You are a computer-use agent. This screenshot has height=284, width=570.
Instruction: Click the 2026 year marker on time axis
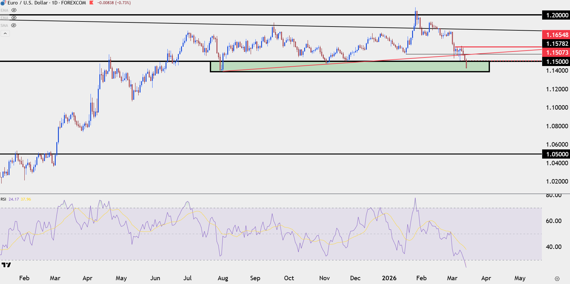coord(389,278)
